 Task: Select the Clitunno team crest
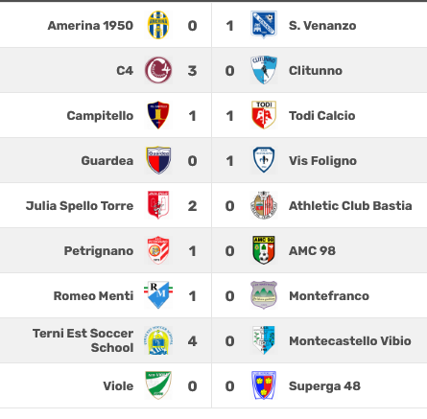[264, 70]
